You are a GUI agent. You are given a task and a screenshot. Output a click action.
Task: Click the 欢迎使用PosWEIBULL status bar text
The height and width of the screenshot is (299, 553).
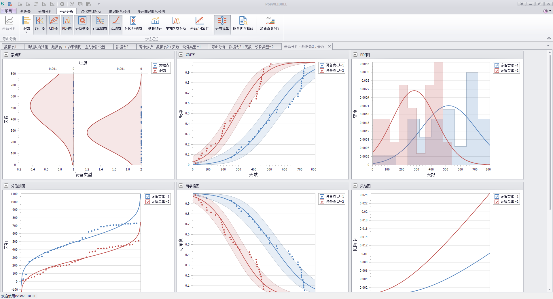click(19, 296)
